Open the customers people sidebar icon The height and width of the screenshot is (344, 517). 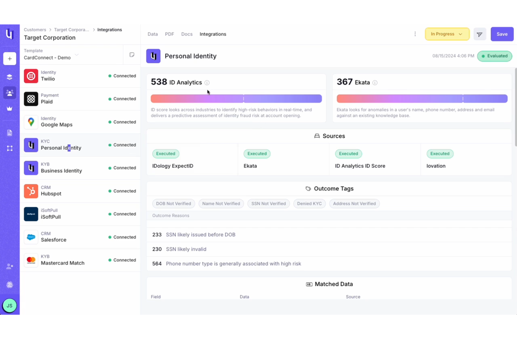pos(10,93)
